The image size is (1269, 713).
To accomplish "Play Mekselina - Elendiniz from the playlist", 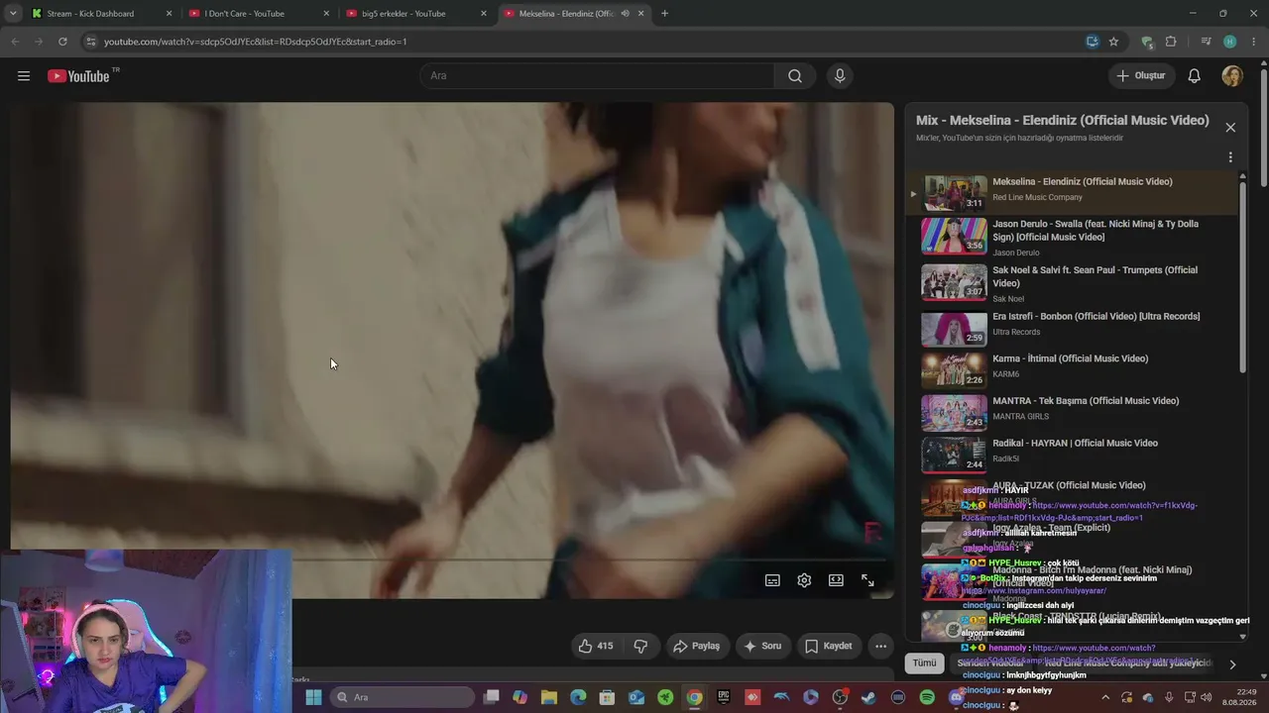I will (x=1072, y=192).
